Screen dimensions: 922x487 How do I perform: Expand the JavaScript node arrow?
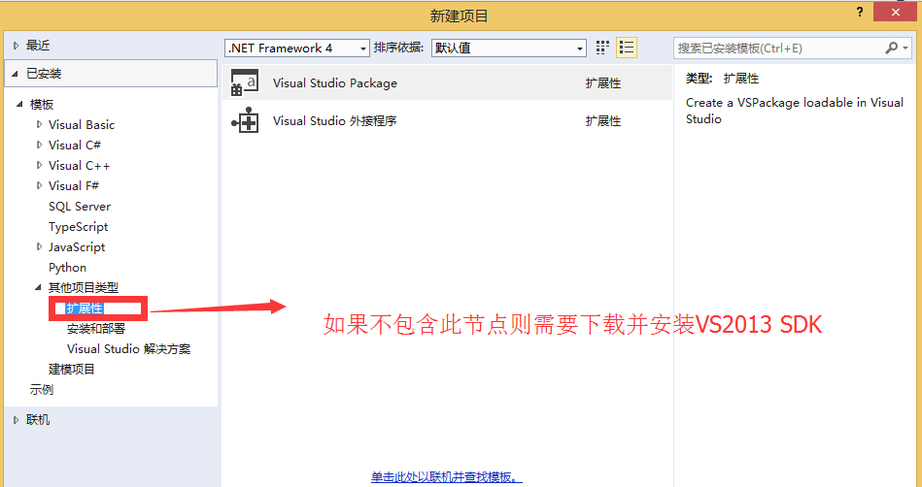click(x=40, y=246)
